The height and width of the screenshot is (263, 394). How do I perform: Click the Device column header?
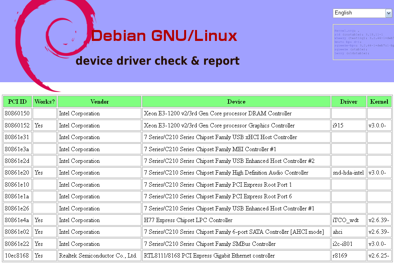(236, 102)
